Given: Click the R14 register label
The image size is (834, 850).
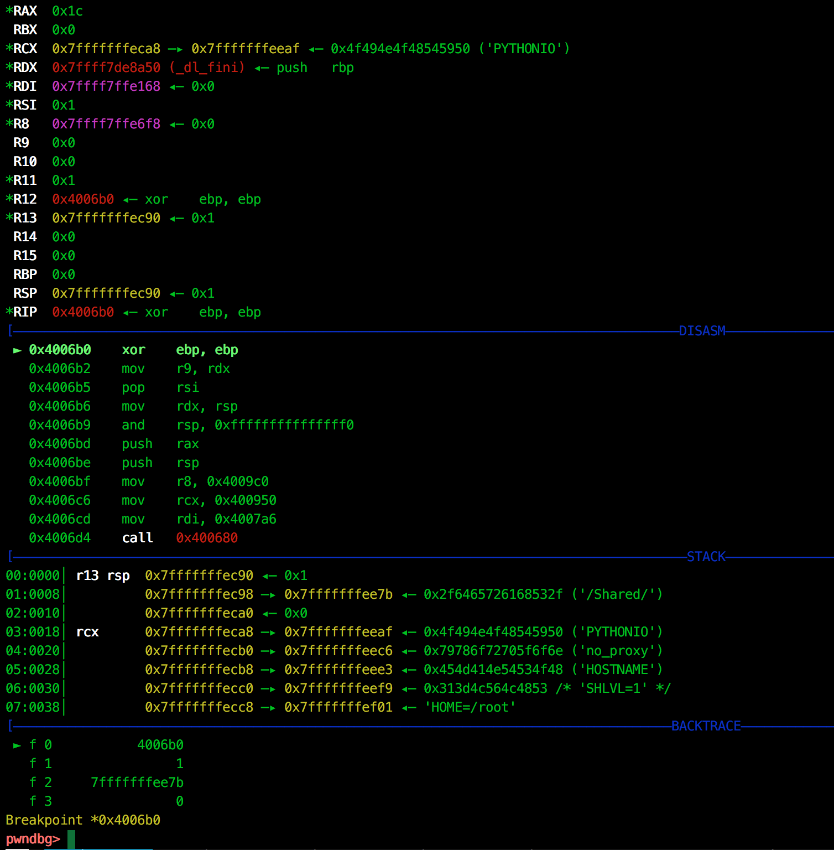Looking at the screenshot, I should pos(25,237).
